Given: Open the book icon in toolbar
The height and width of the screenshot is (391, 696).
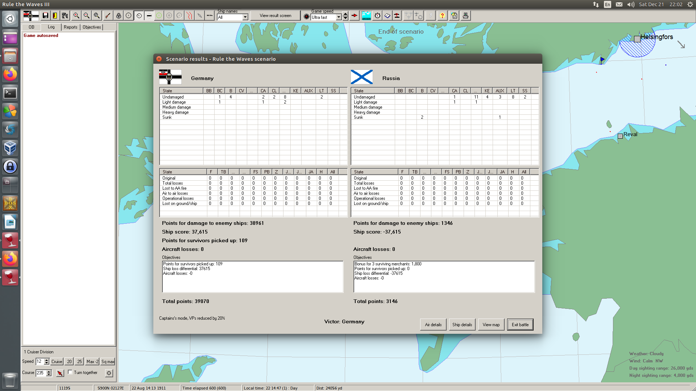Looking at the screenshot, I should click(388, 16).
